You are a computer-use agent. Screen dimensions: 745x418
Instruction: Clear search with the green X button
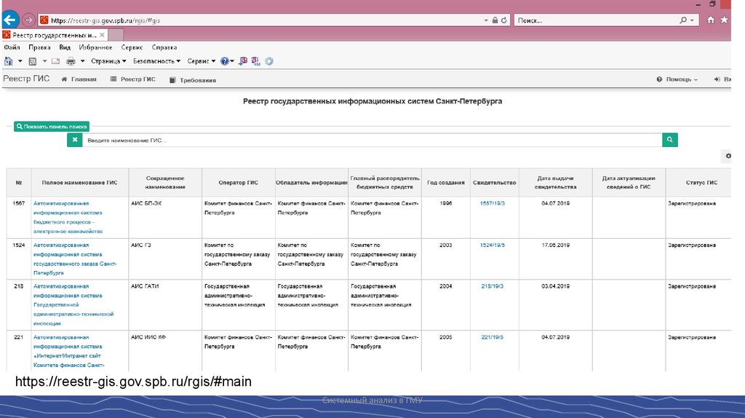tap(74, 140)
